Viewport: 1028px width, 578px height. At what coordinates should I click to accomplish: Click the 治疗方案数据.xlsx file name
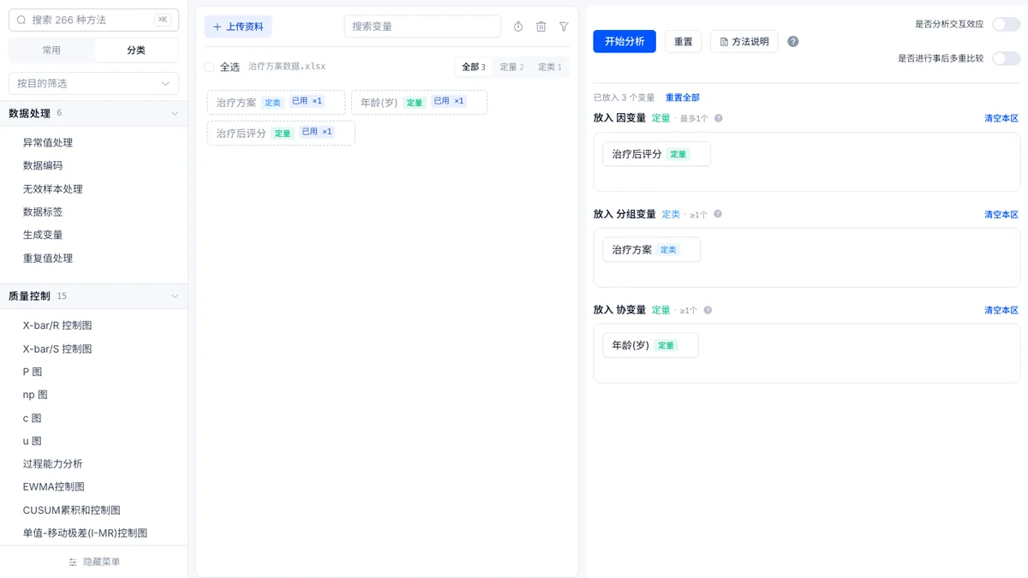pyautogui.click(x=287, y=66)
